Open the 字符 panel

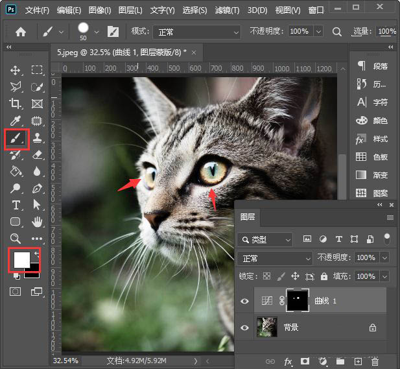[x=380, y=102]
